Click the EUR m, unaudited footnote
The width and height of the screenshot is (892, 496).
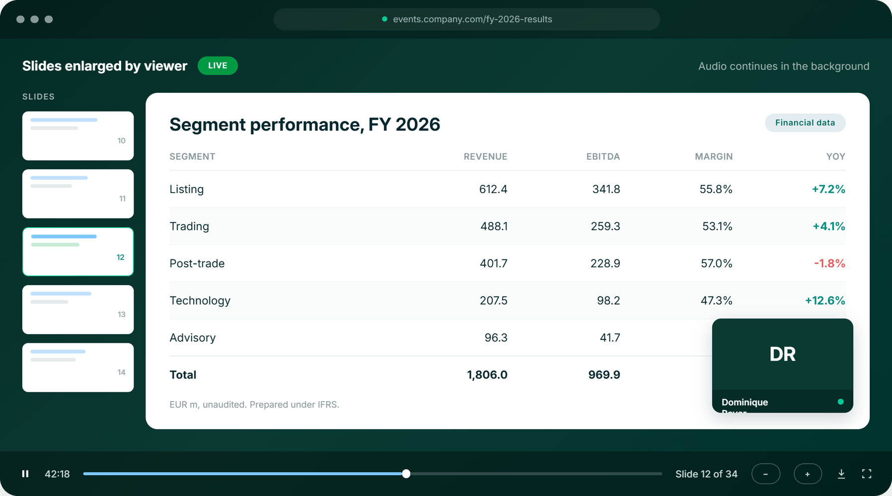(x=254, y=405)
